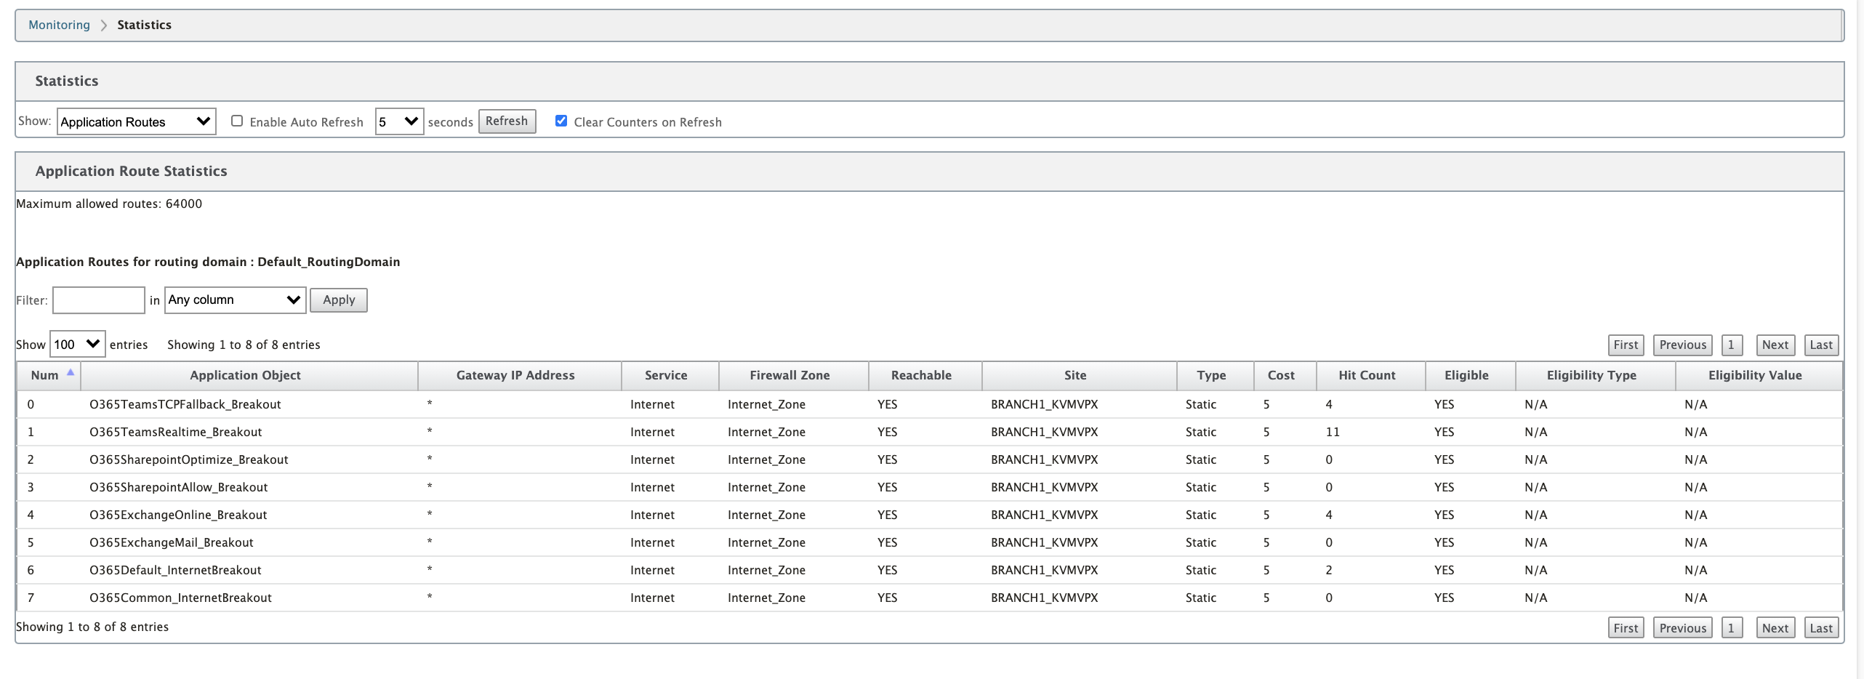Sort by Eligibility Type column
Screen dimensions: 1864x679
click(x=1596, y=376)
